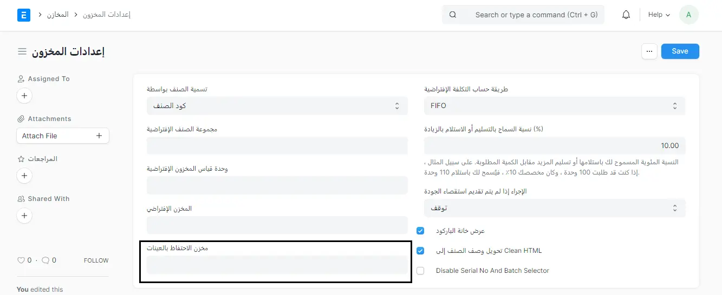
Task: Open the ERPNext home logo
Action: (23, 15)
